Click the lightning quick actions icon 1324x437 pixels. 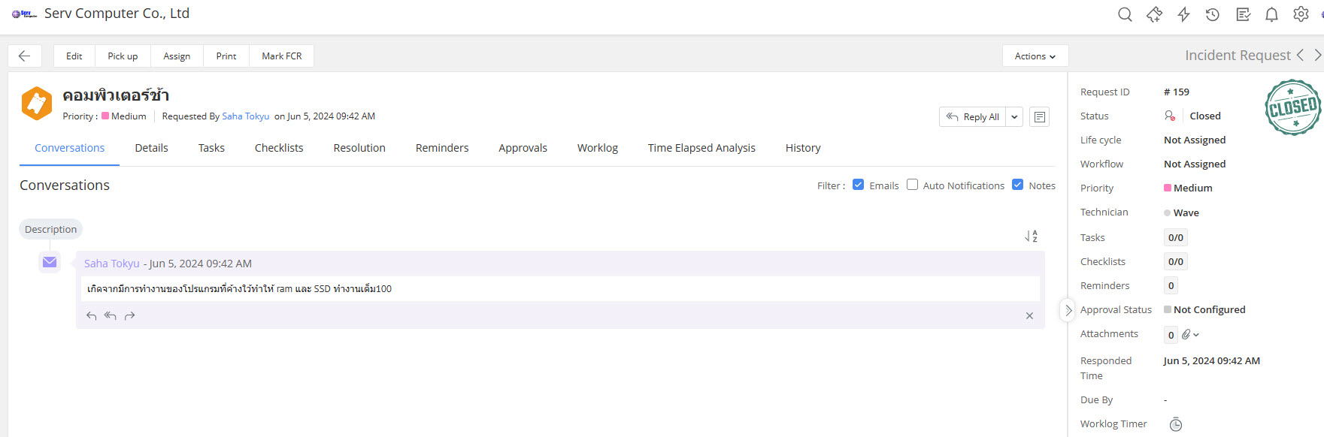(x=1183, y=14)
